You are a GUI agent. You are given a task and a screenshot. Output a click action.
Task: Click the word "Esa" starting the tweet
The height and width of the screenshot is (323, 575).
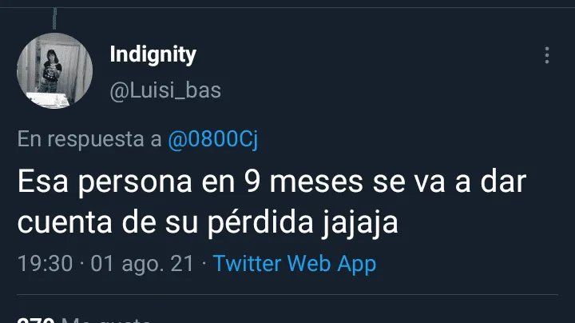[x=42, y=182]
